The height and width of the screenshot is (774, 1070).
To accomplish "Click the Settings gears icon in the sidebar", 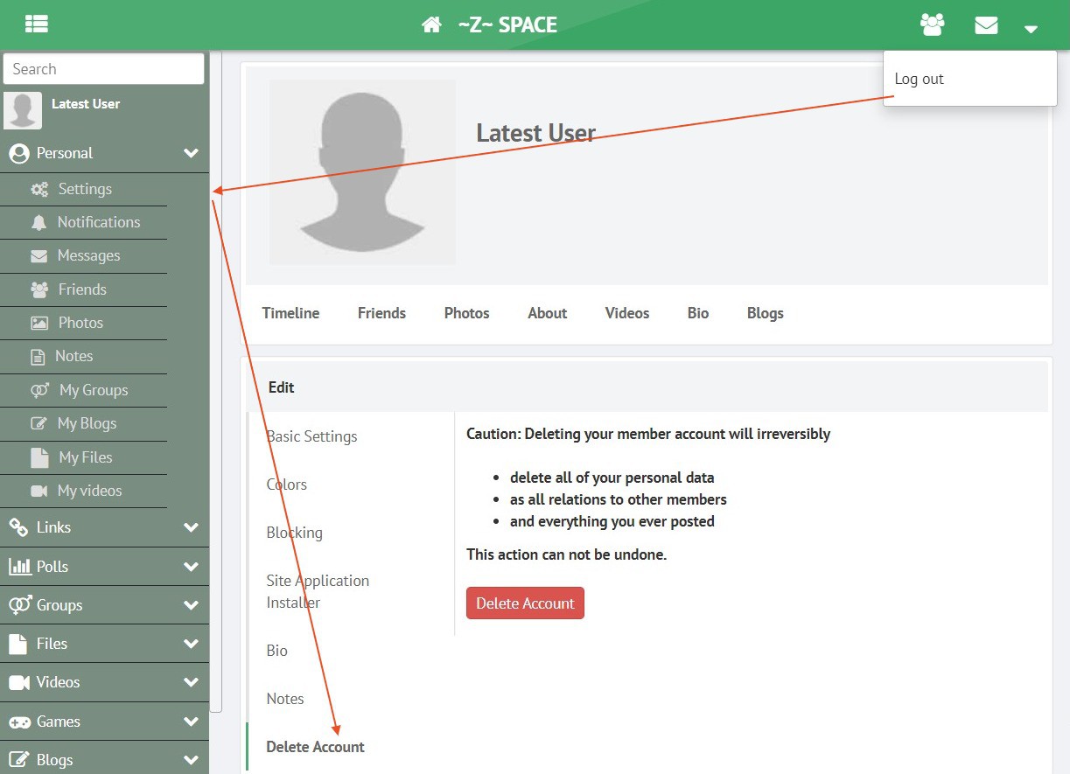I will tap(39, 189).
